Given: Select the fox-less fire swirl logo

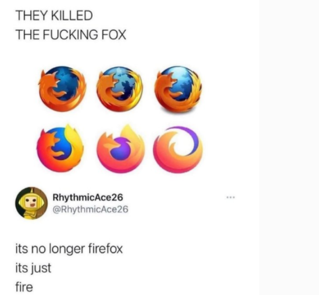Looking at the screenshot, I should coord(178,150).
